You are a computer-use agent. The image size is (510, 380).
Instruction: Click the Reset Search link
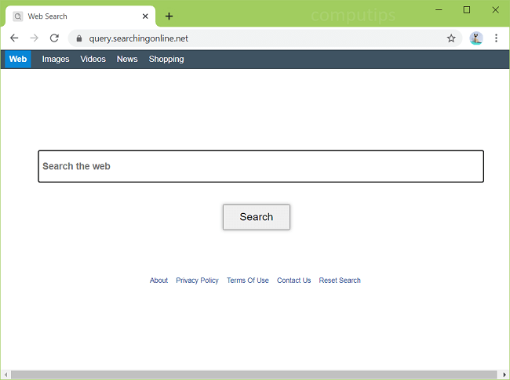point(340,280)
